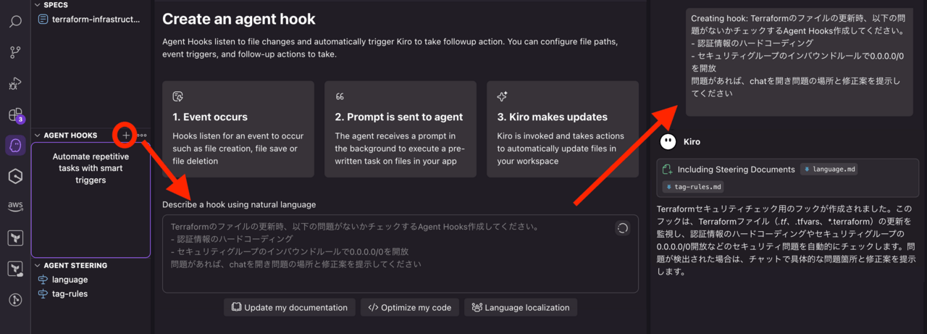Open the first Terraform icon in activity bar
927x334 pixels.
tap(15, 238)
